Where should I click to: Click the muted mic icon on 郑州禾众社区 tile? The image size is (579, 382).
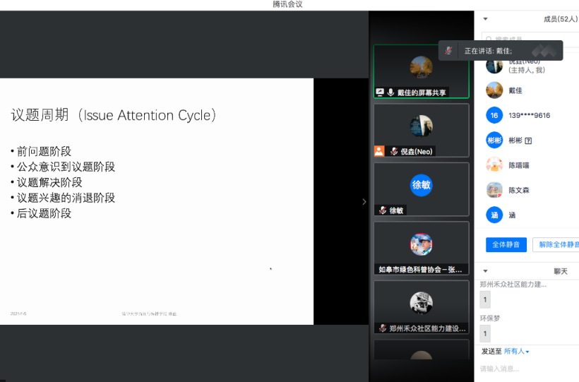[x=382, y=328]
